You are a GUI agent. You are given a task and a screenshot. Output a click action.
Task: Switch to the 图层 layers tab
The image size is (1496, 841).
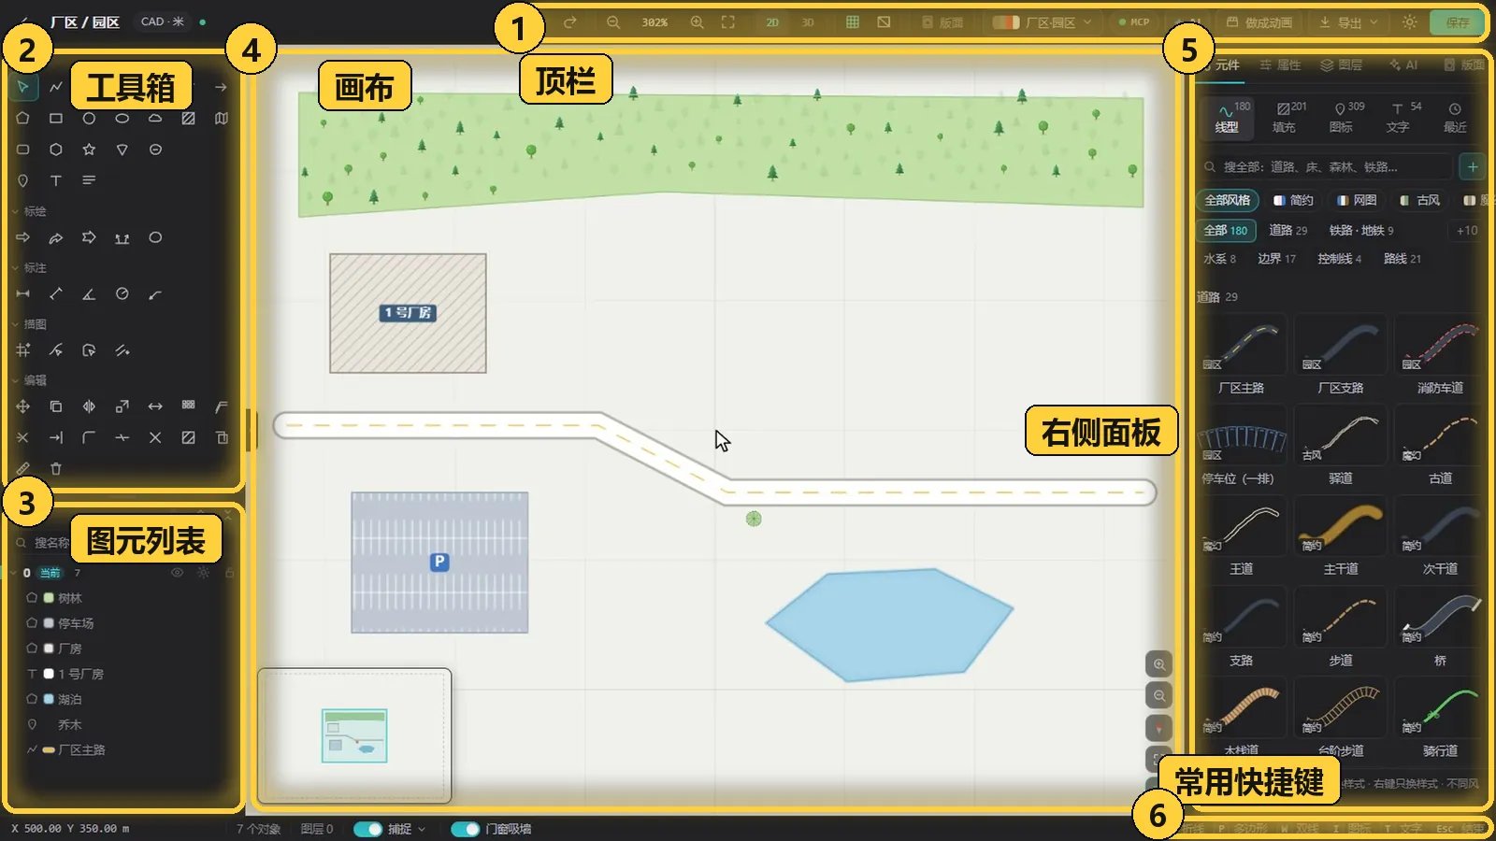pos(1341,64)
